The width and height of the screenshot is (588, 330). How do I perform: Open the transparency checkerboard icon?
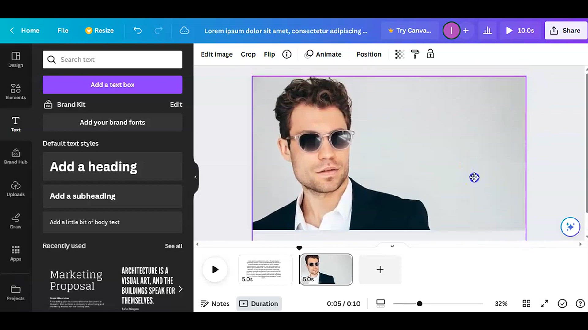click(400, 54)
